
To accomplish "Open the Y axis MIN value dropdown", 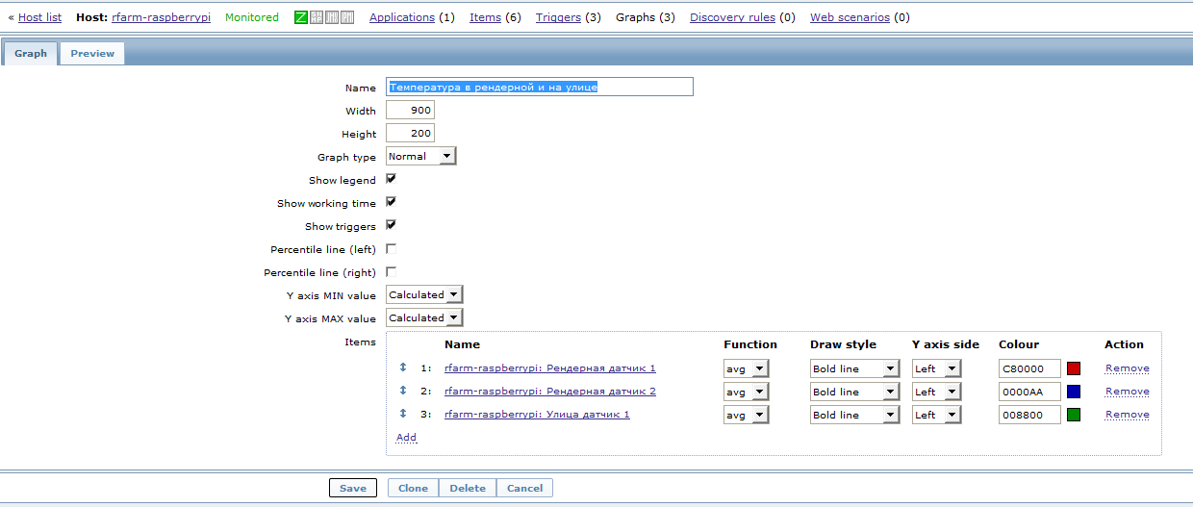I will coord(424,294).
